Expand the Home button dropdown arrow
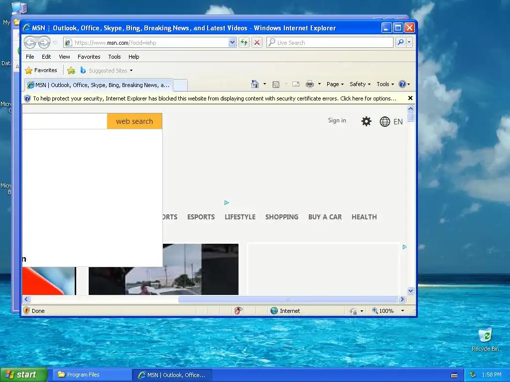This screenshot has height=382, width=510. (264, 84)
